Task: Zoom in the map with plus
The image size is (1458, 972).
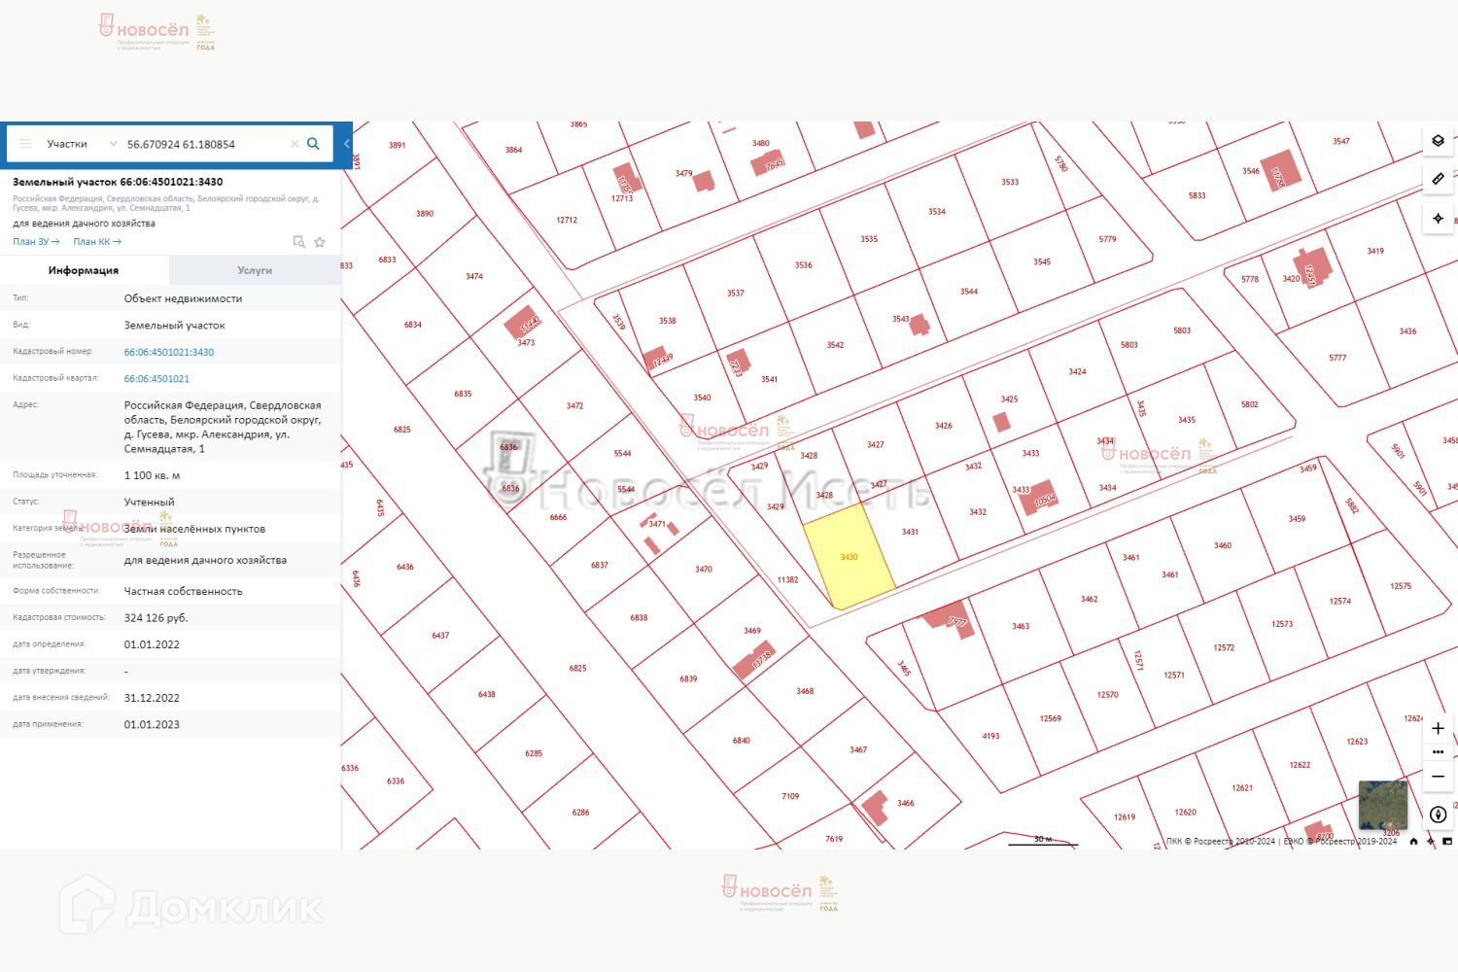Action: [x=1438, y=728]
